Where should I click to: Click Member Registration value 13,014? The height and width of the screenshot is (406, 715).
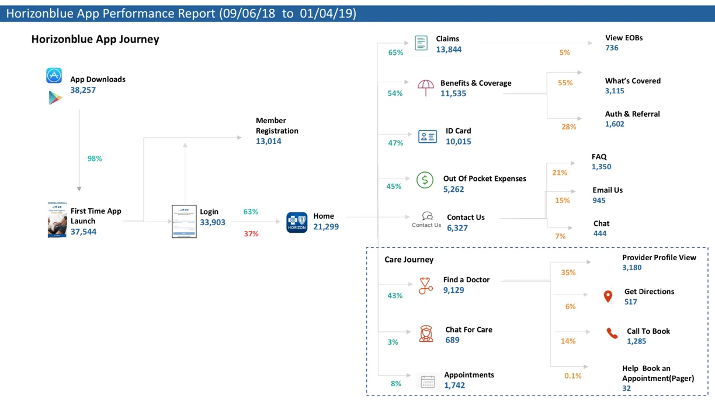pyautogui.click(x=269, y=141)
